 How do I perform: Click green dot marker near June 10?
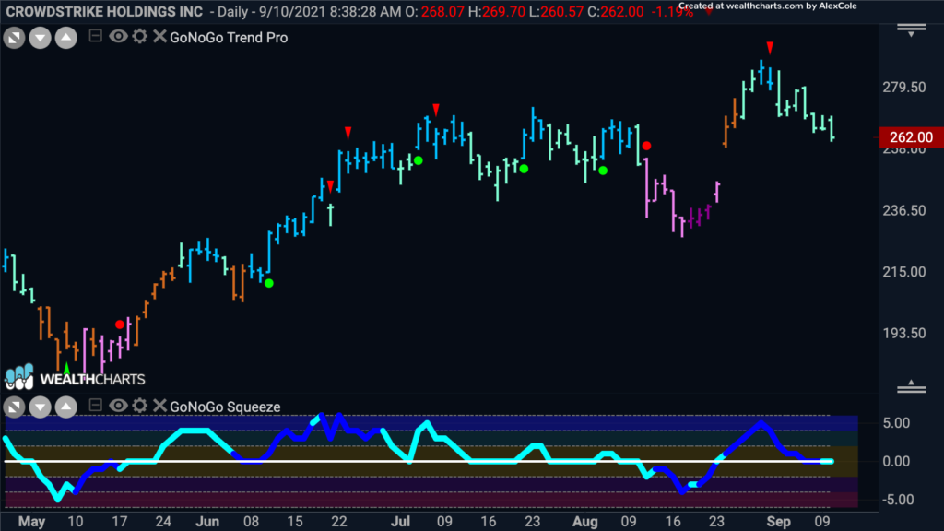point(269,283)
